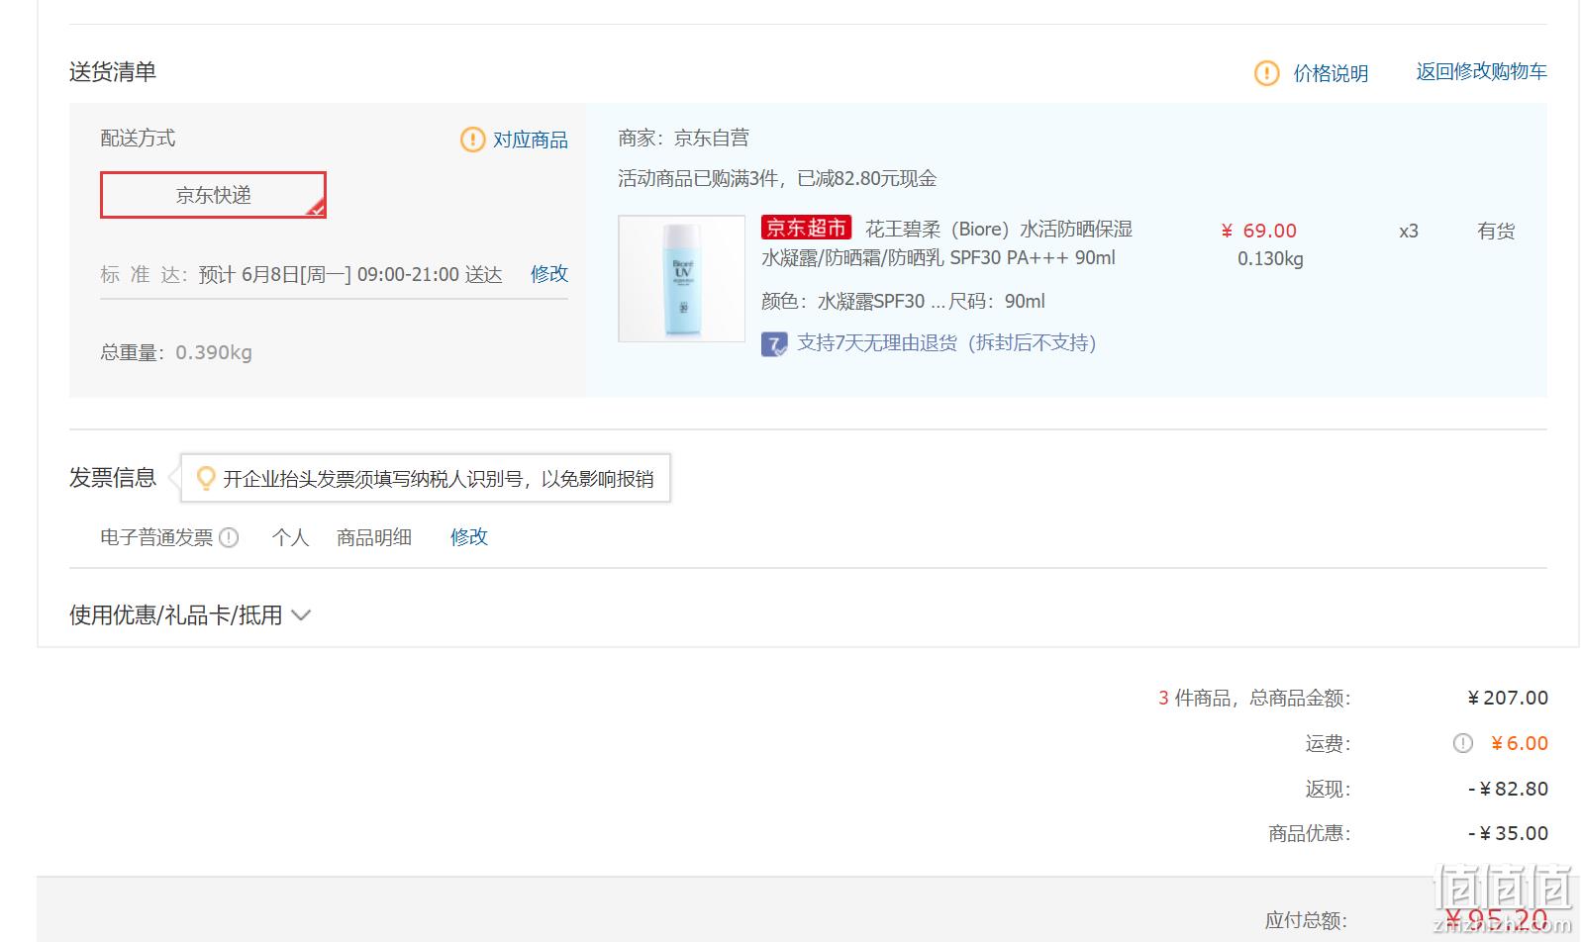
Task: Open the 对应商品 link
Action: (x=531, y=140)
